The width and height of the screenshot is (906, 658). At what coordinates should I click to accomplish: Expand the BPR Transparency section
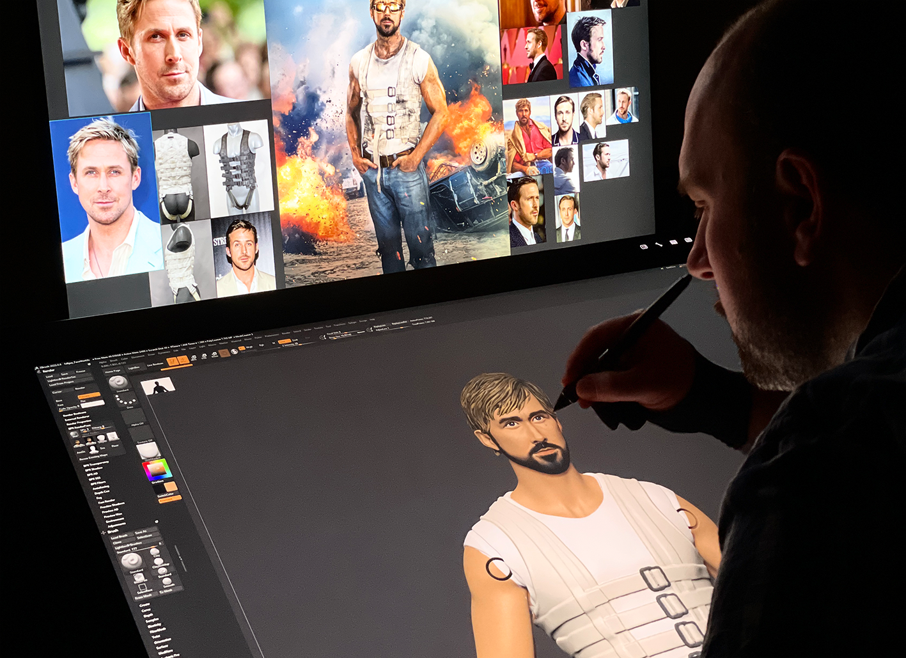96,464
